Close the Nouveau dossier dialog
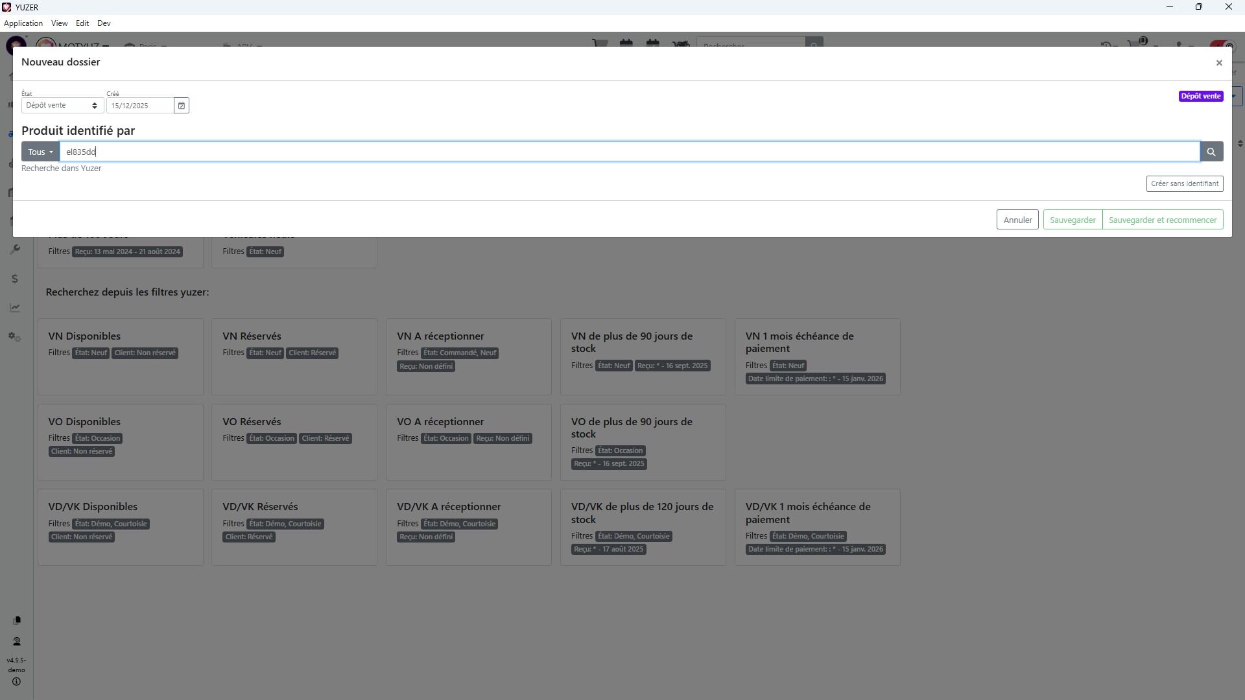The width and height of the screenshot is (1245, 700). (1218, 63)
